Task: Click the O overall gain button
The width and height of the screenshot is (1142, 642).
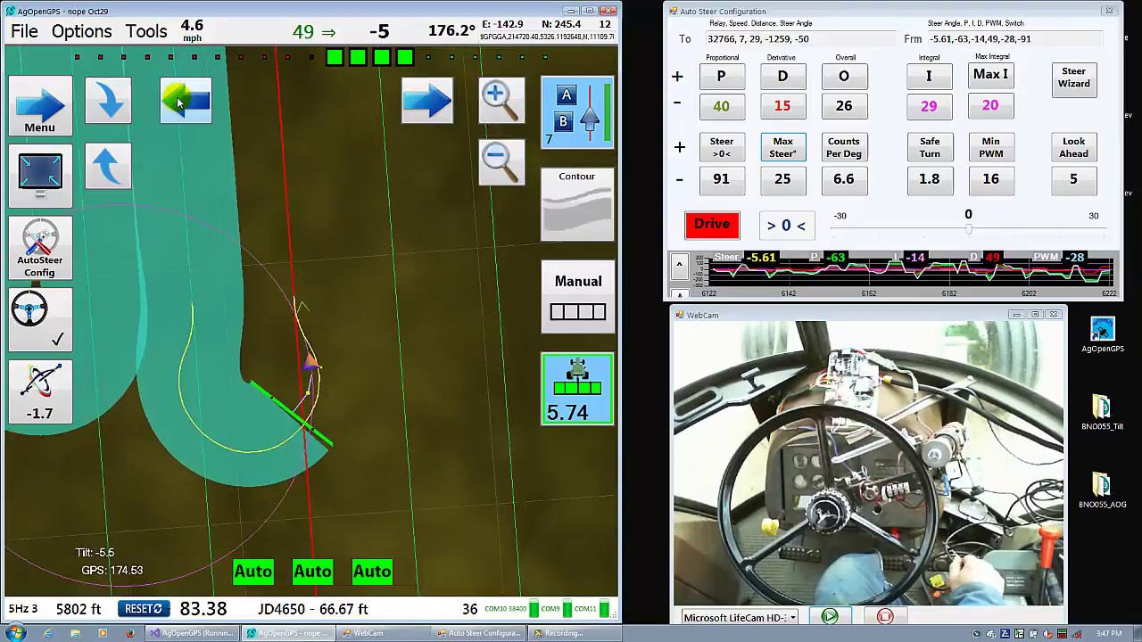Action: [x=843, y=76]
